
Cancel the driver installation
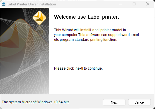tap(139, 102)
